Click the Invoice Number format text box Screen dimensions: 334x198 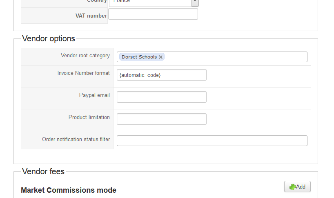(161, 75)
